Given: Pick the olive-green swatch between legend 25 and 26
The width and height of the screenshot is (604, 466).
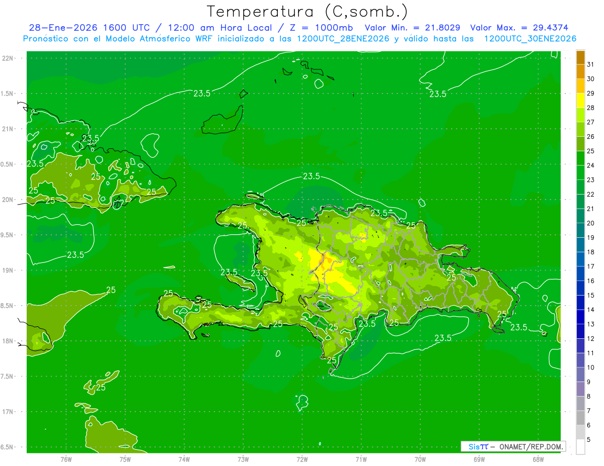Looking at the screenshot, I should click(x=580, y=144).
